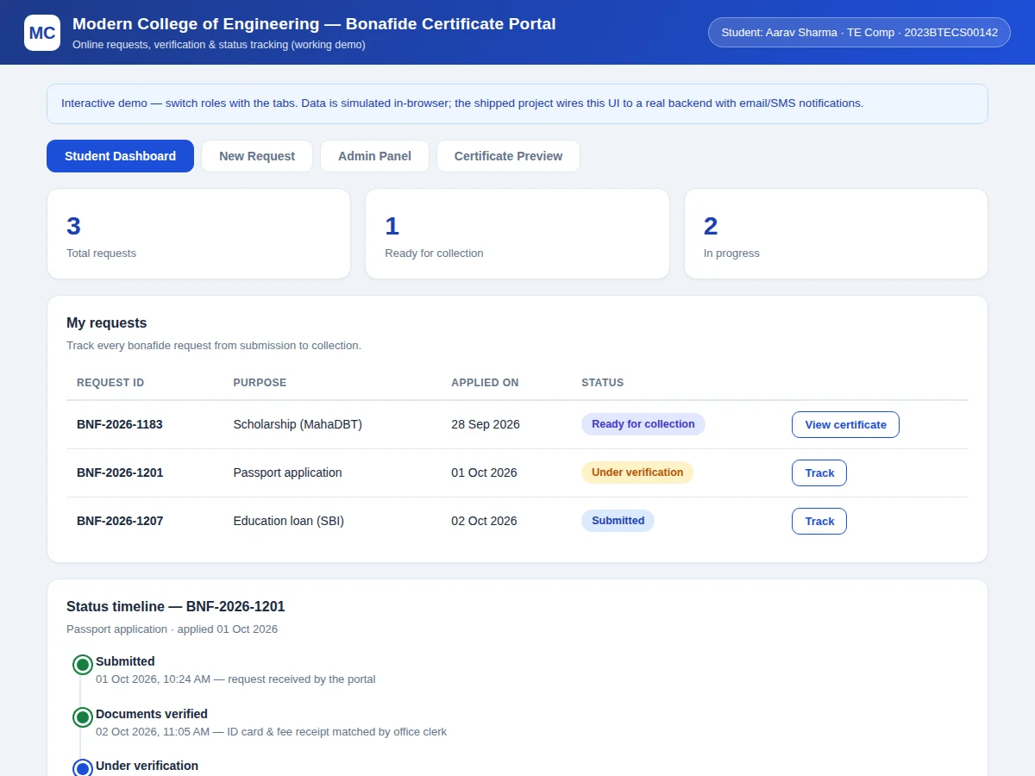1035x776 pixels.
Task: Click the Interactive demo info banner
Action: 517,103
